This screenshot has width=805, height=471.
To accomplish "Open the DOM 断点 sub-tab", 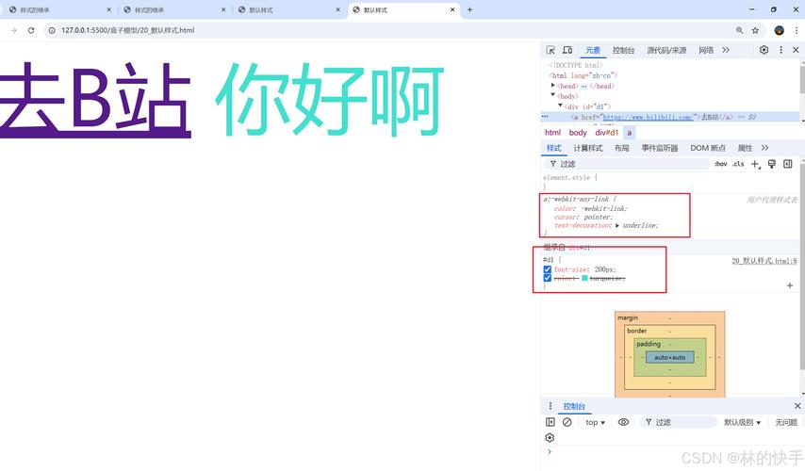I will click(x=708, y=148).
